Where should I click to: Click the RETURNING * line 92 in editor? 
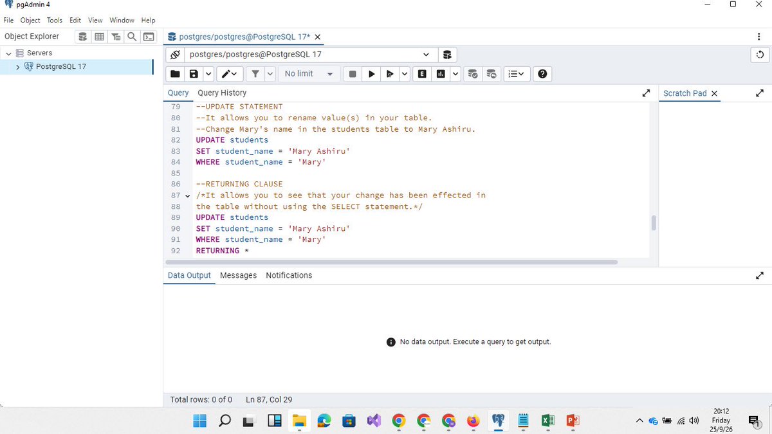222,251
